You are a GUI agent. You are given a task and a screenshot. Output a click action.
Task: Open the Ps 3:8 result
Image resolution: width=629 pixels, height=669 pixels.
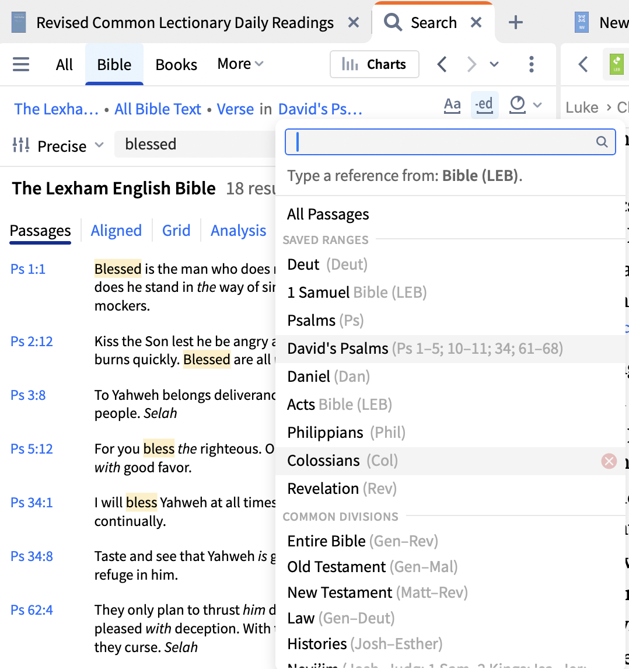click(28, 395)
